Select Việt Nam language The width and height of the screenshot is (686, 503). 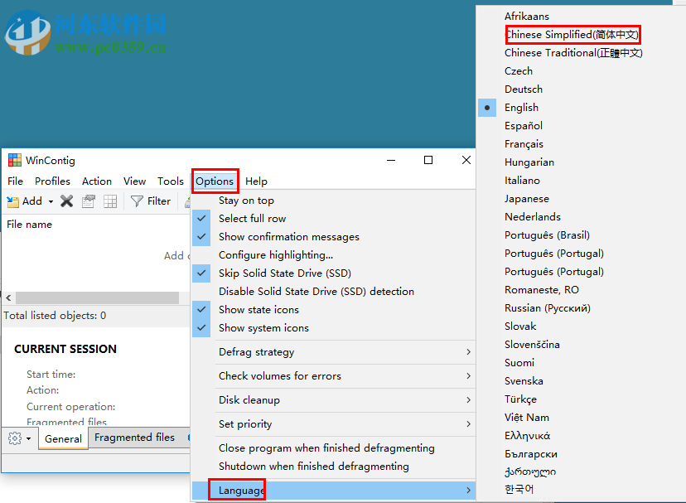[527, 418]
